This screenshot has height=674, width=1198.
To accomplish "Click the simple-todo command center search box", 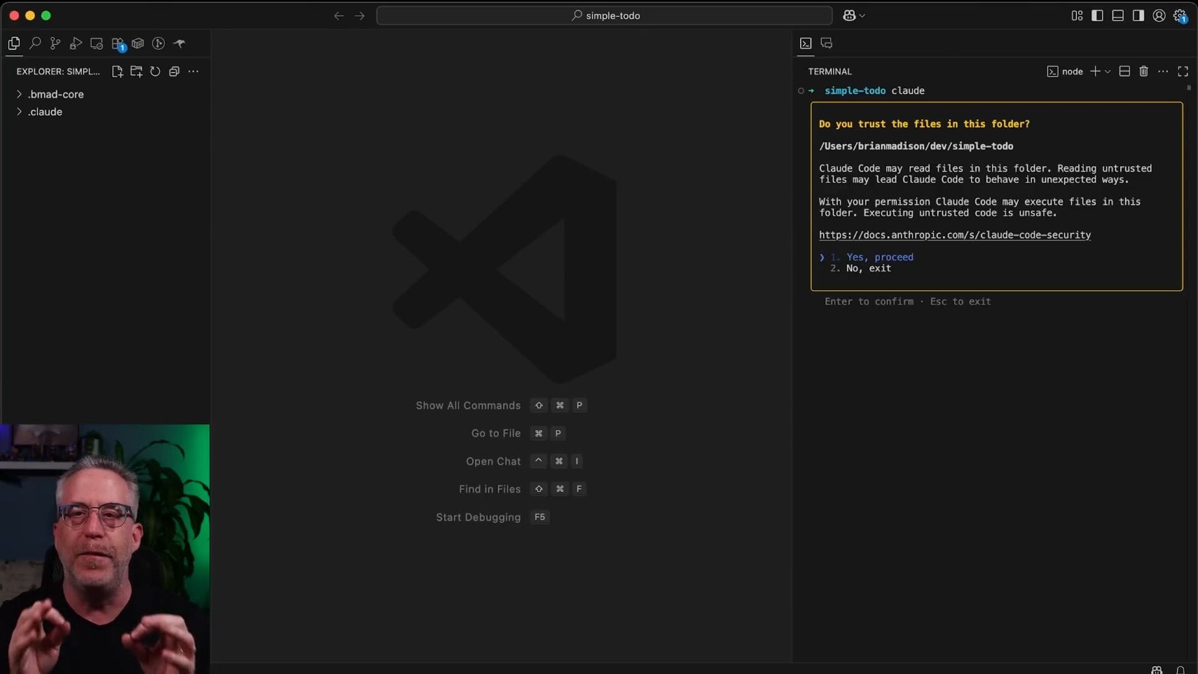I will point(604,16).
